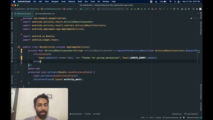Open the Structure tool window

click(12, 79)
